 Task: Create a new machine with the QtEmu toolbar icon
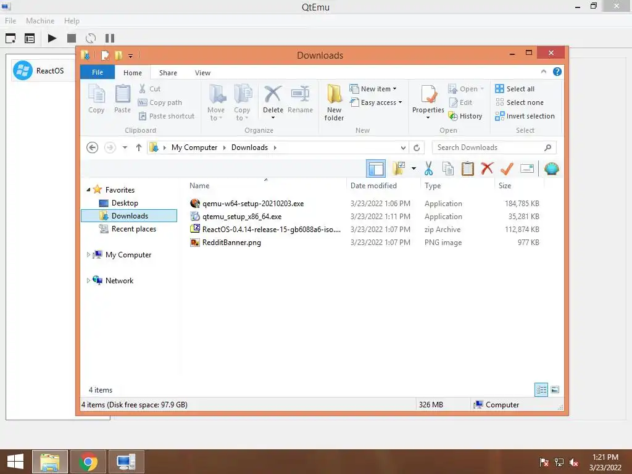coord(10,38)
